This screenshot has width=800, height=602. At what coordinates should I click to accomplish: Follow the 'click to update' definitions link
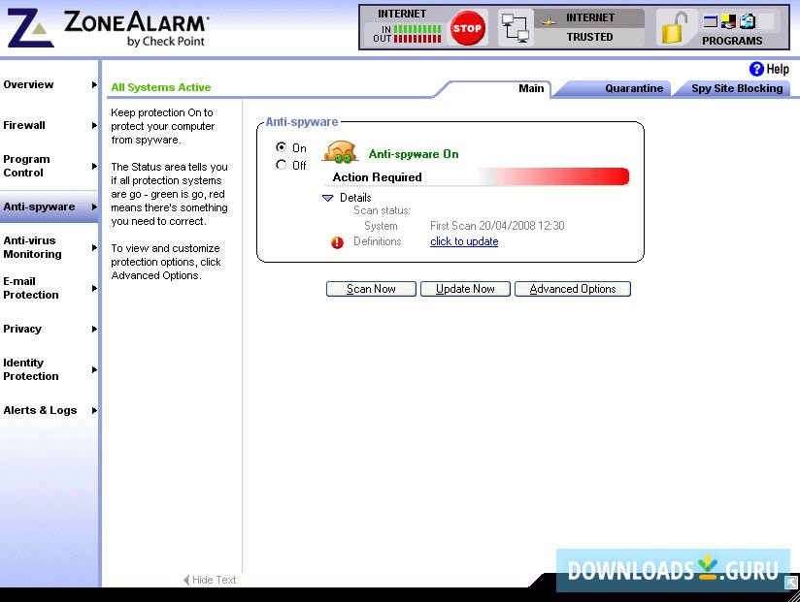[x=464, y=241]
